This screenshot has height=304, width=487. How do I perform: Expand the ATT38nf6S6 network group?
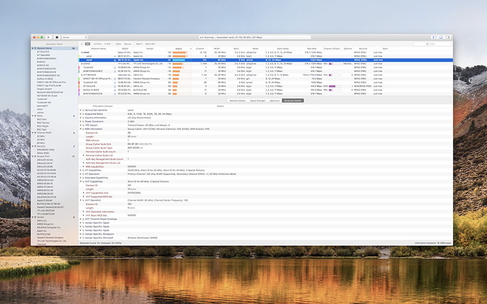82,75
